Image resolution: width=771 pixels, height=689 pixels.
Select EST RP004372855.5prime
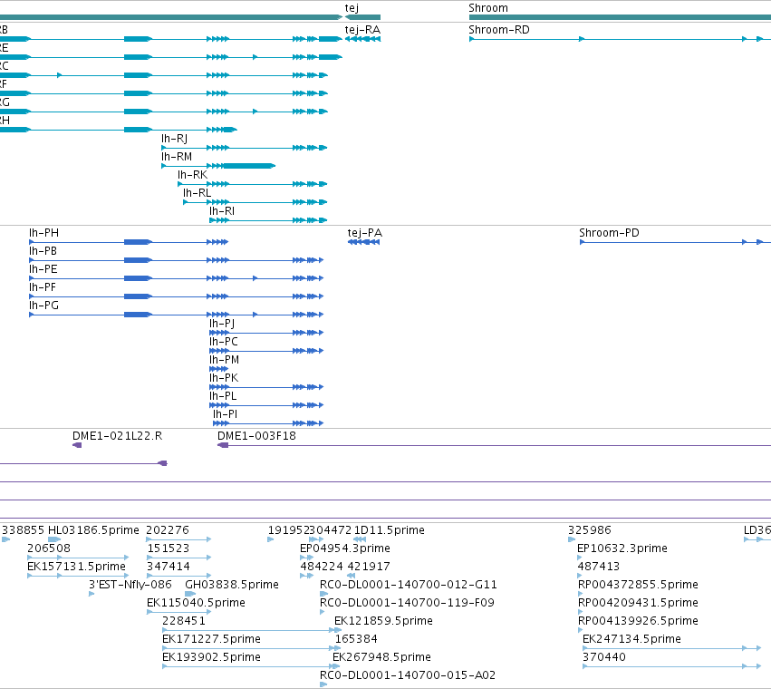tap(638, 585)
